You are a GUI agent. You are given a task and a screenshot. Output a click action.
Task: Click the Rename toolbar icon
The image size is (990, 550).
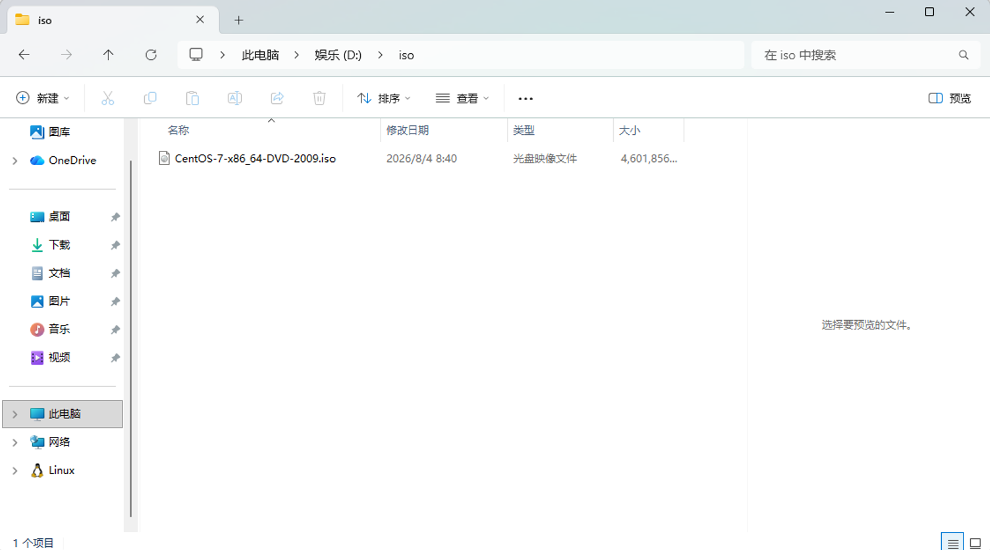(235, 98)
